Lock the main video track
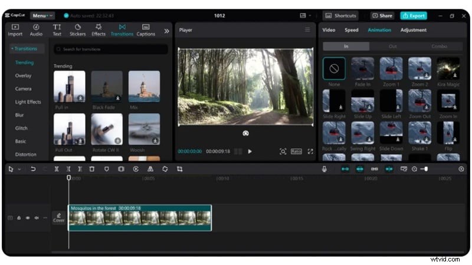472x265 pixels. click(19, 218)
